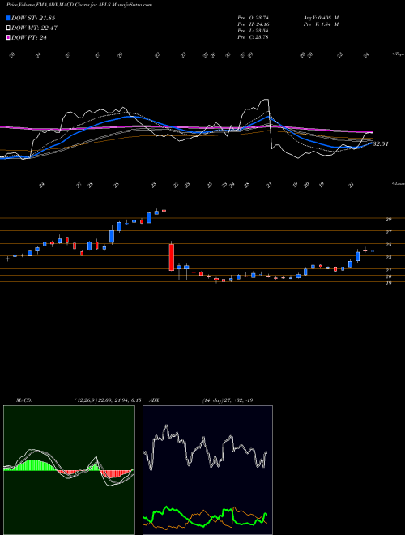Click the 'Pre O: 23.74' open value
Screen dimensions: 405x535
point(253,18)
